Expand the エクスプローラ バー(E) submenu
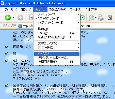Screen dimensions: 115x99 (x=57, y=23)
